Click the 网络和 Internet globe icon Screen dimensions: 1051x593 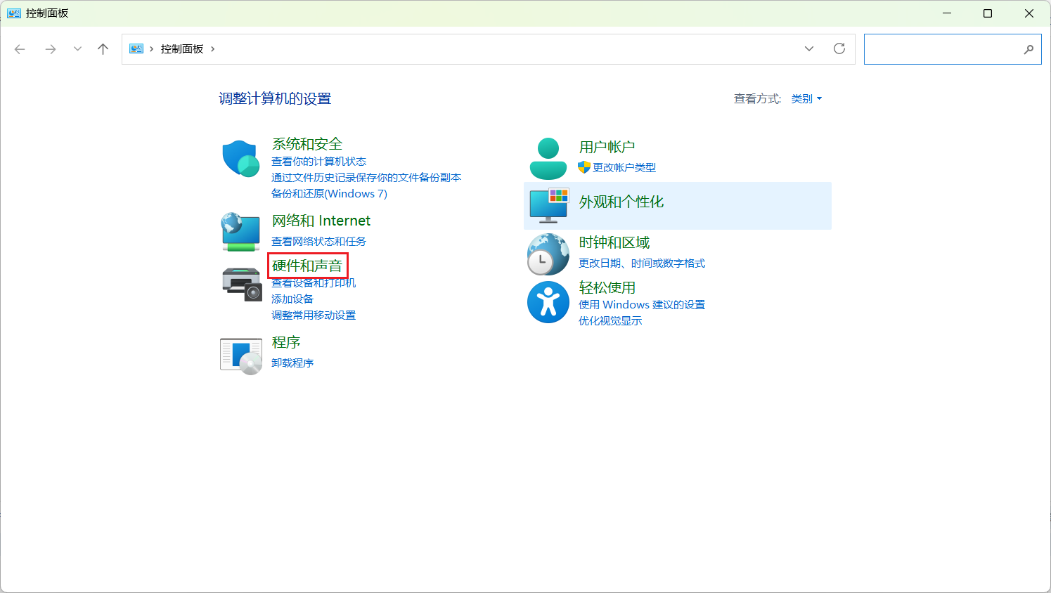click(240, 230)
